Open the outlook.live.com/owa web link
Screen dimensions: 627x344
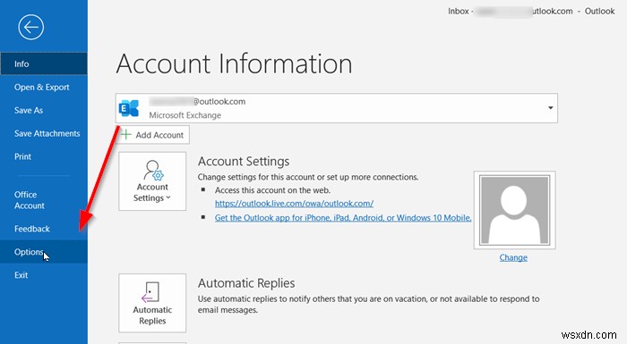(x=294, y=204)
